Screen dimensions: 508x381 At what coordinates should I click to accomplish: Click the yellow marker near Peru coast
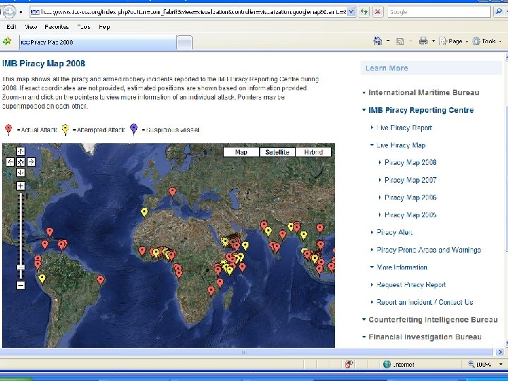[42, 278]
